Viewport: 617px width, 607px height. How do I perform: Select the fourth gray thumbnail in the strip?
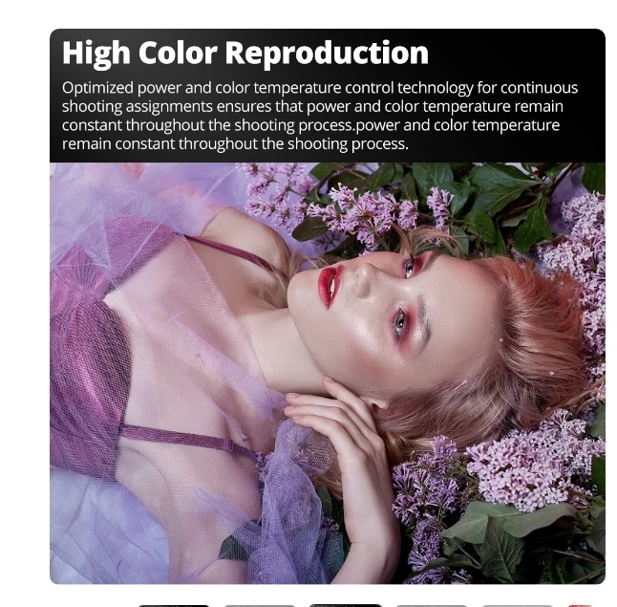(x=432, y=605)
